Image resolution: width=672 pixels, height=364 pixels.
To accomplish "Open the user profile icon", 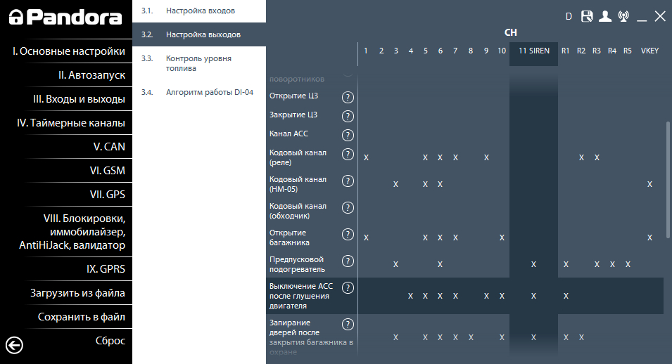I will (605, 17).
